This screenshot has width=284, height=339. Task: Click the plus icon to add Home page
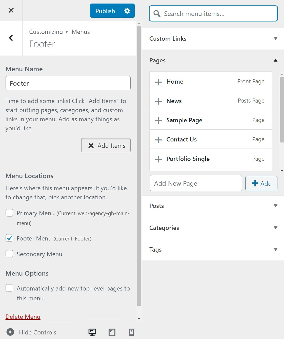pos(158,82)
